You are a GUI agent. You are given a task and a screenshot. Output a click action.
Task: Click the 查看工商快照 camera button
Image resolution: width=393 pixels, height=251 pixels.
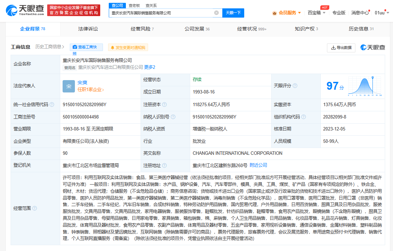[x=86, y=47]
